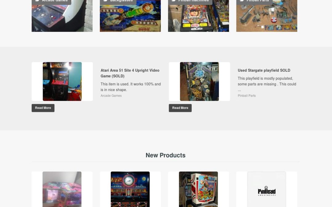The height and width of the screenshot is (207, 332).
Task: Click Read More under Atari Area 51
Action: [x=43, y=108]
